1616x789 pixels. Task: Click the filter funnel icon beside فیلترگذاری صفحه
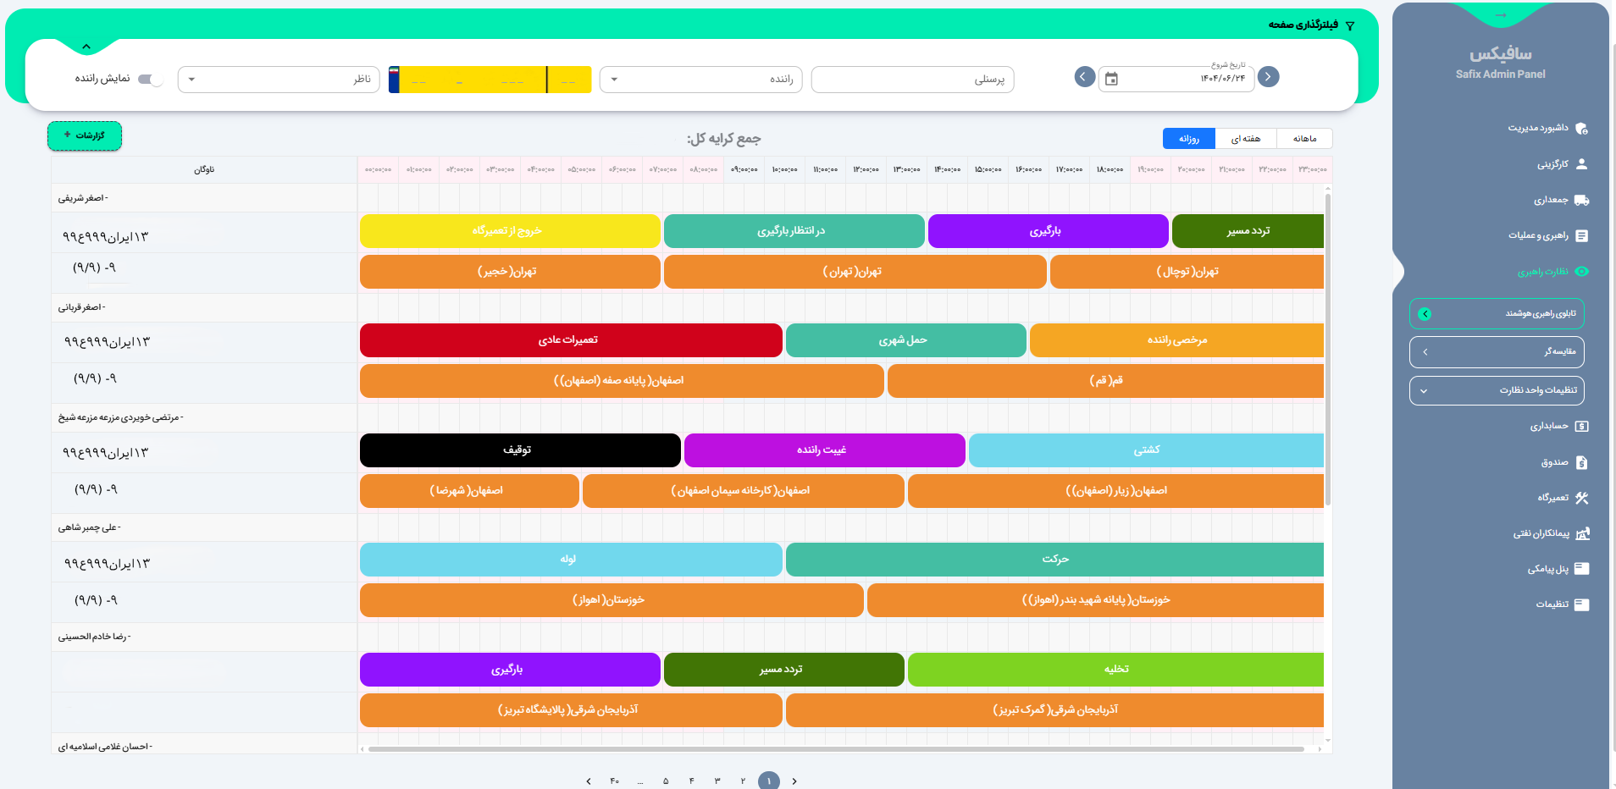pyautogui.click(x=1350, y=26)
